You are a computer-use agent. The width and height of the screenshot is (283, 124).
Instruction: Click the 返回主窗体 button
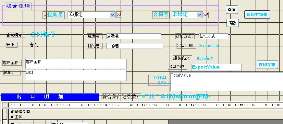[257, 15]
